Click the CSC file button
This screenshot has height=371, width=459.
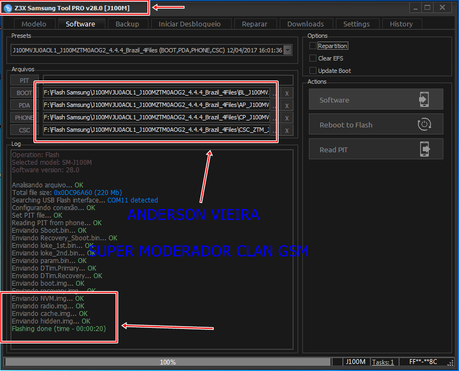tap(24, 130)
